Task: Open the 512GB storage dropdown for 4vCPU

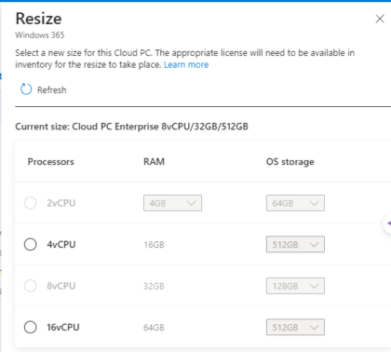Action: [x=295, y=244]
